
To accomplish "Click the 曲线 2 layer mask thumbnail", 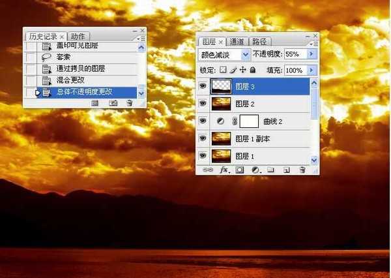I will tap(250, 121).
